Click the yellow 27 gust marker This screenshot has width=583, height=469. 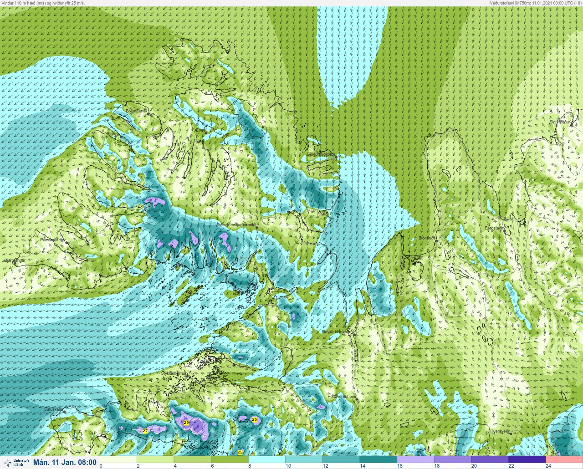coord(145,431)
